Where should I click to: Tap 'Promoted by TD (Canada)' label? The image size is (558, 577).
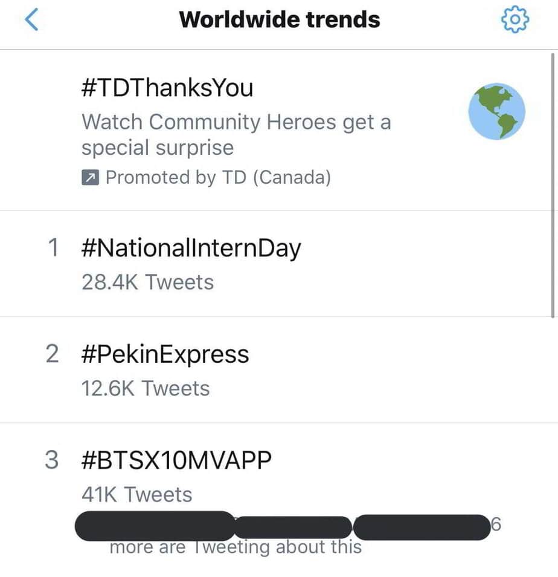(x=218, y=178)
